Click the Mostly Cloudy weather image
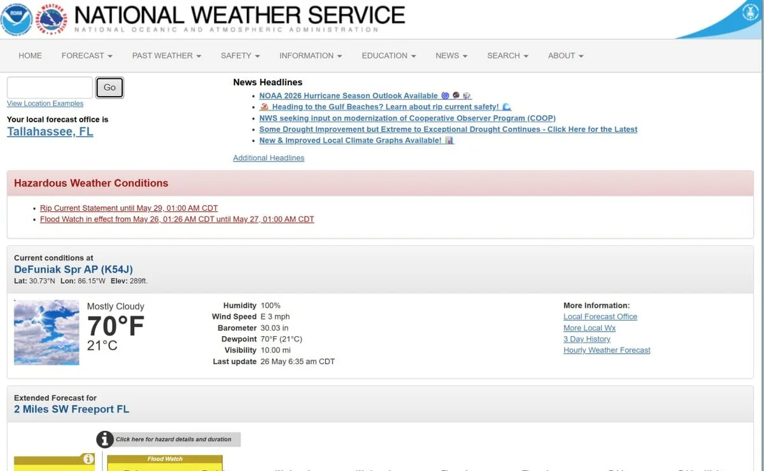 coord(46,333)
